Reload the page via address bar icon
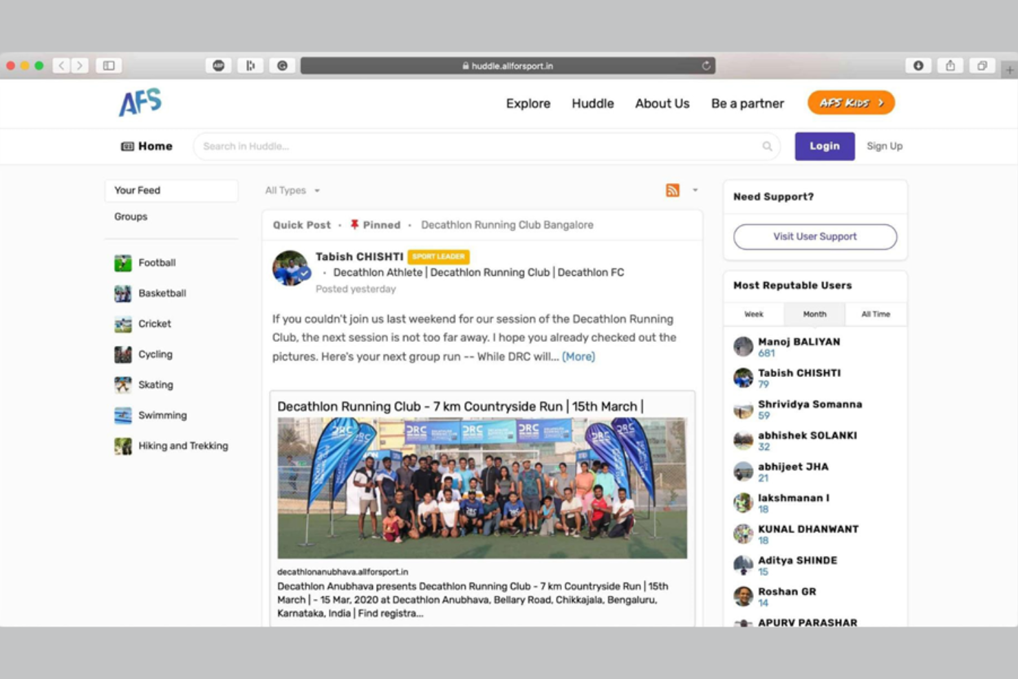The width and height of the screenshot is (1018, 679). click(706, 66)
